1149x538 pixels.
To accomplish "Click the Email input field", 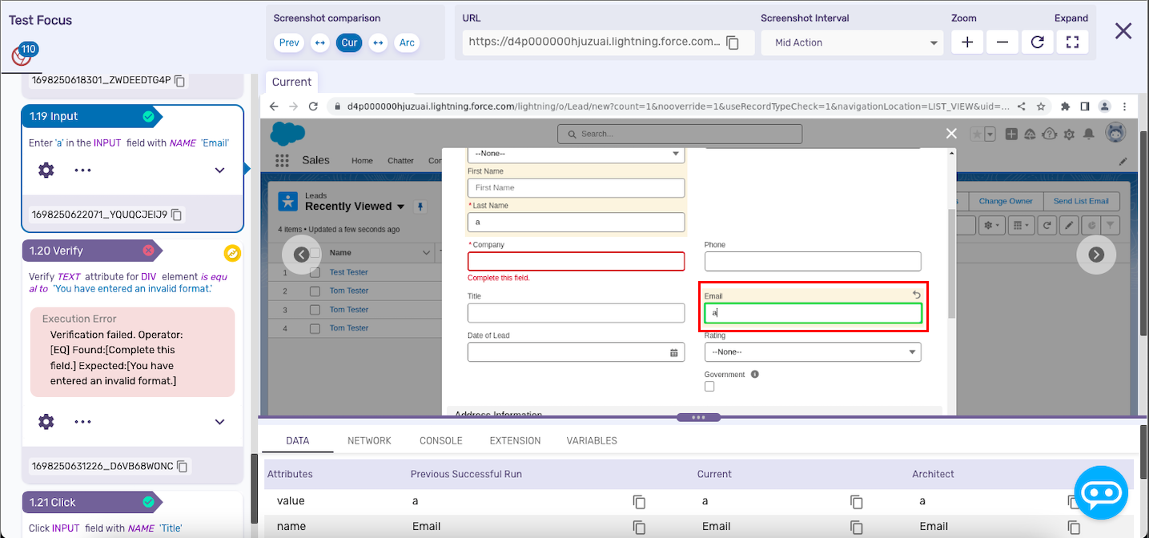I will (x=813, y=313).
